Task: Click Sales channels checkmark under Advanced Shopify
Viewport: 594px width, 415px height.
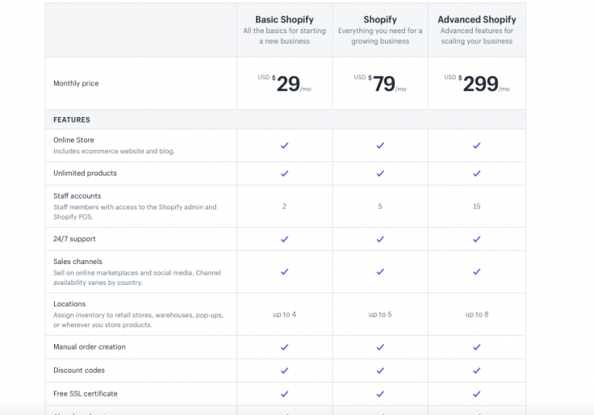Action: click(x=476, y=272)
